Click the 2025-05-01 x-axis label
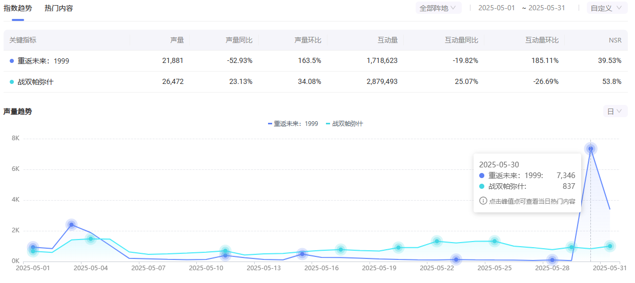The image size is (635, 283). pyautogui.click(x=33, y=267)
